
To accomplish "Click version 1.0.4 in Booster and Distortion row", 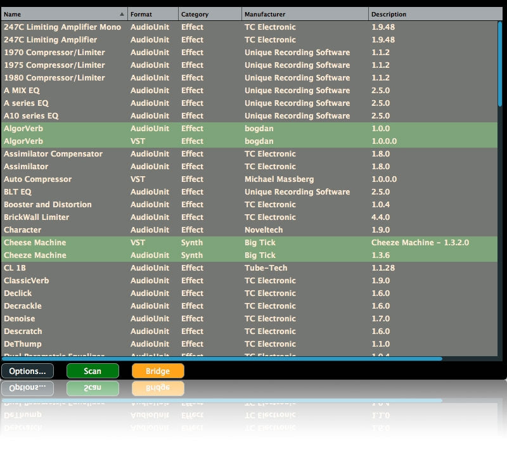I will click(381, 204).
